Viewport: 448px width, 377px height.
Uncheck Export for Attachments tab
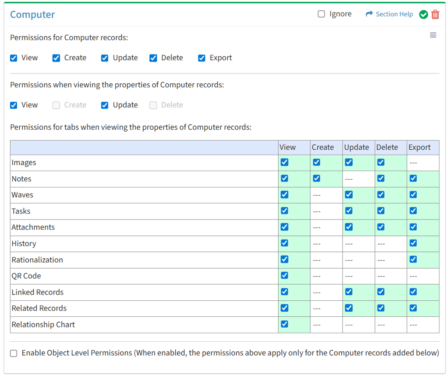pyautogui.click(x=413, y=227)
